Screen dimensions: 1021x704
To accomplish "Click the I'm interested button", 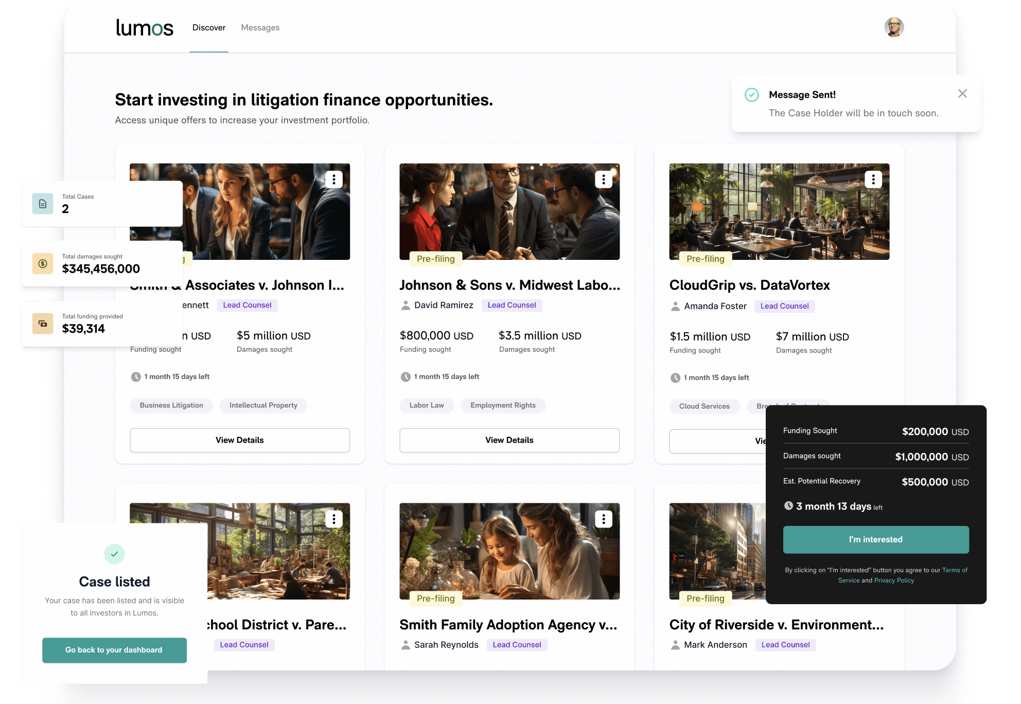I will [x=875, y=539].
